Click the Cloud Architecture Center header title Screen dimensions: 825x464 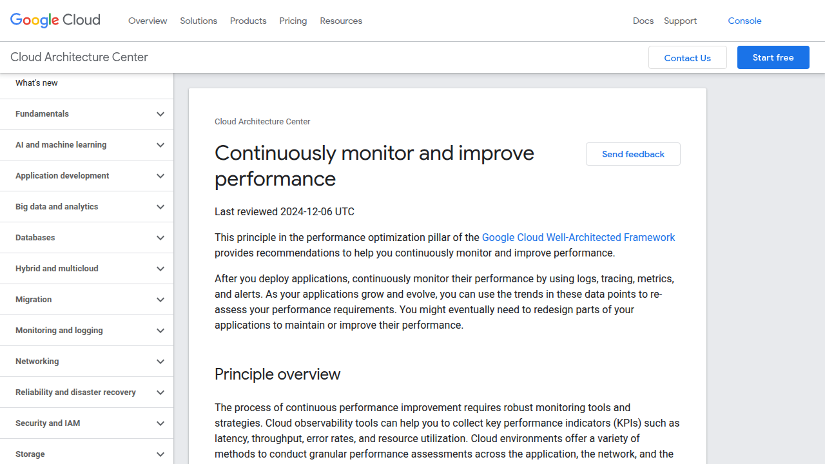pyautogui.click(x=79, y=57)
